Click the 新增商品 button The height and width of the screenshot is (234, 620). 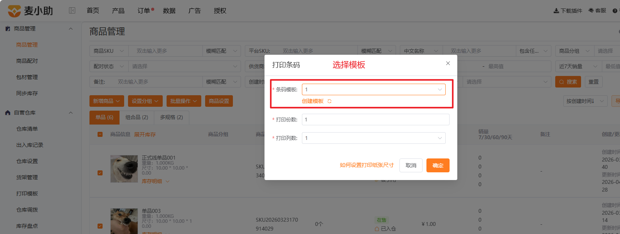pos(107,101)
